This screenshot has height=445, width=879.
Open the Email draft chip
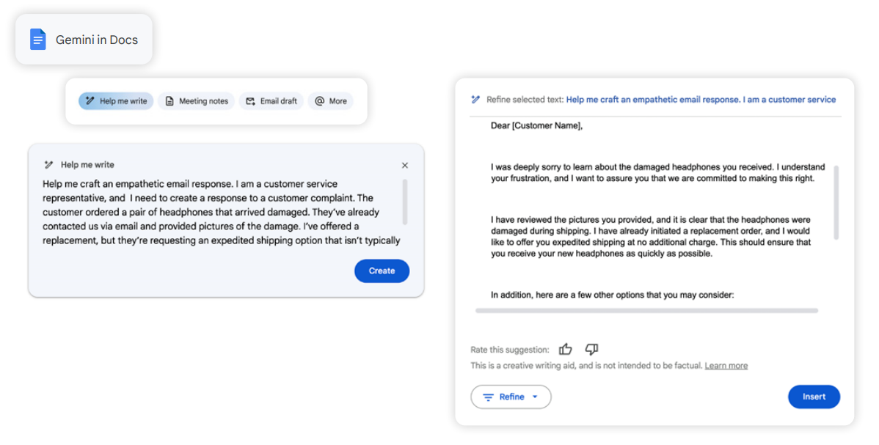coord(271,101)
